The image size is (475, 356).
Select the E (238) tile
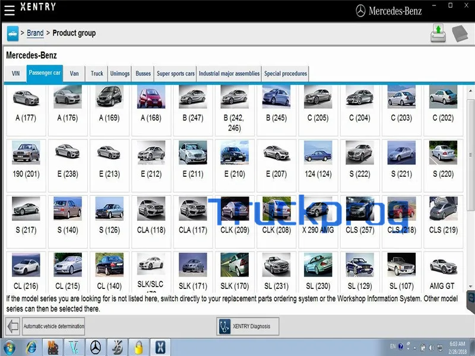[68, 166]
